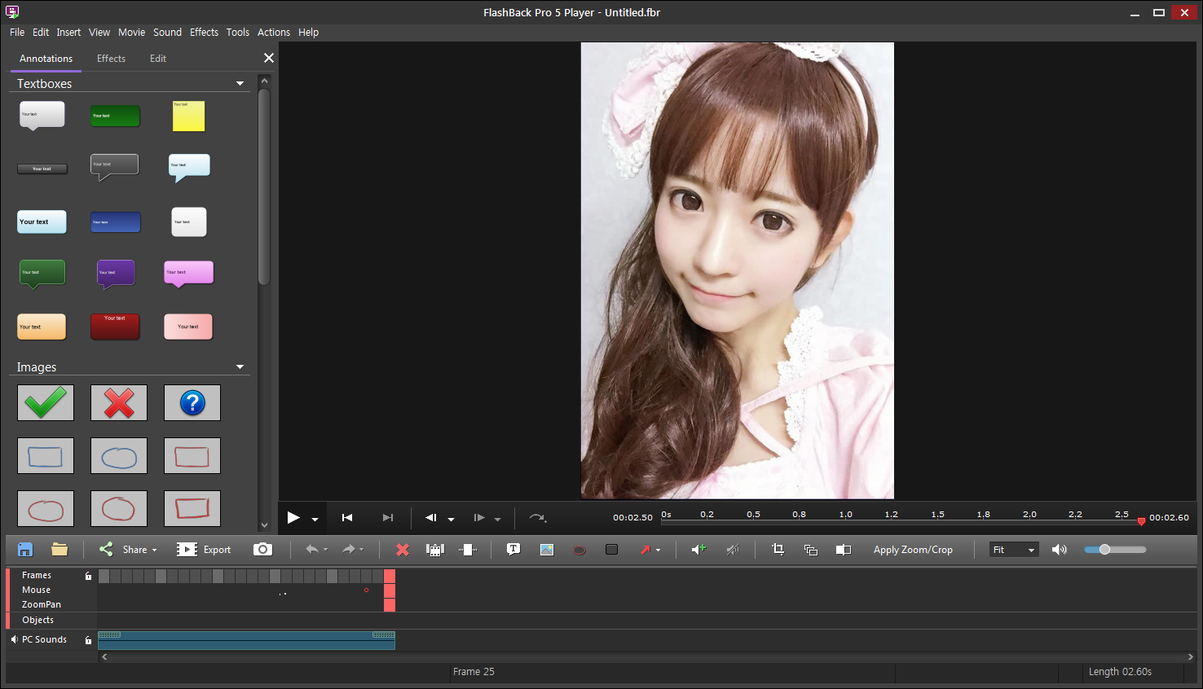Play the movie
Screen dimensions: 1203x689
point(293,517)
